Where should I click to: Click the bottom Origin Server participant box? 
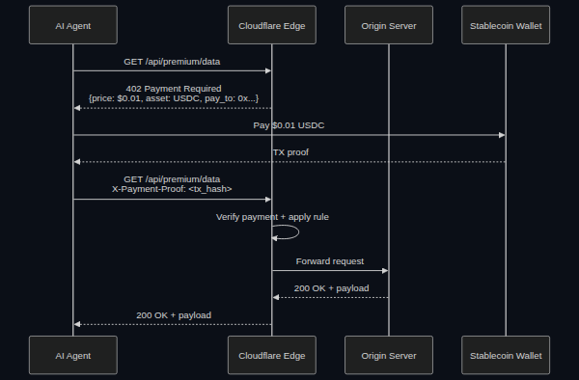[389, 355]
